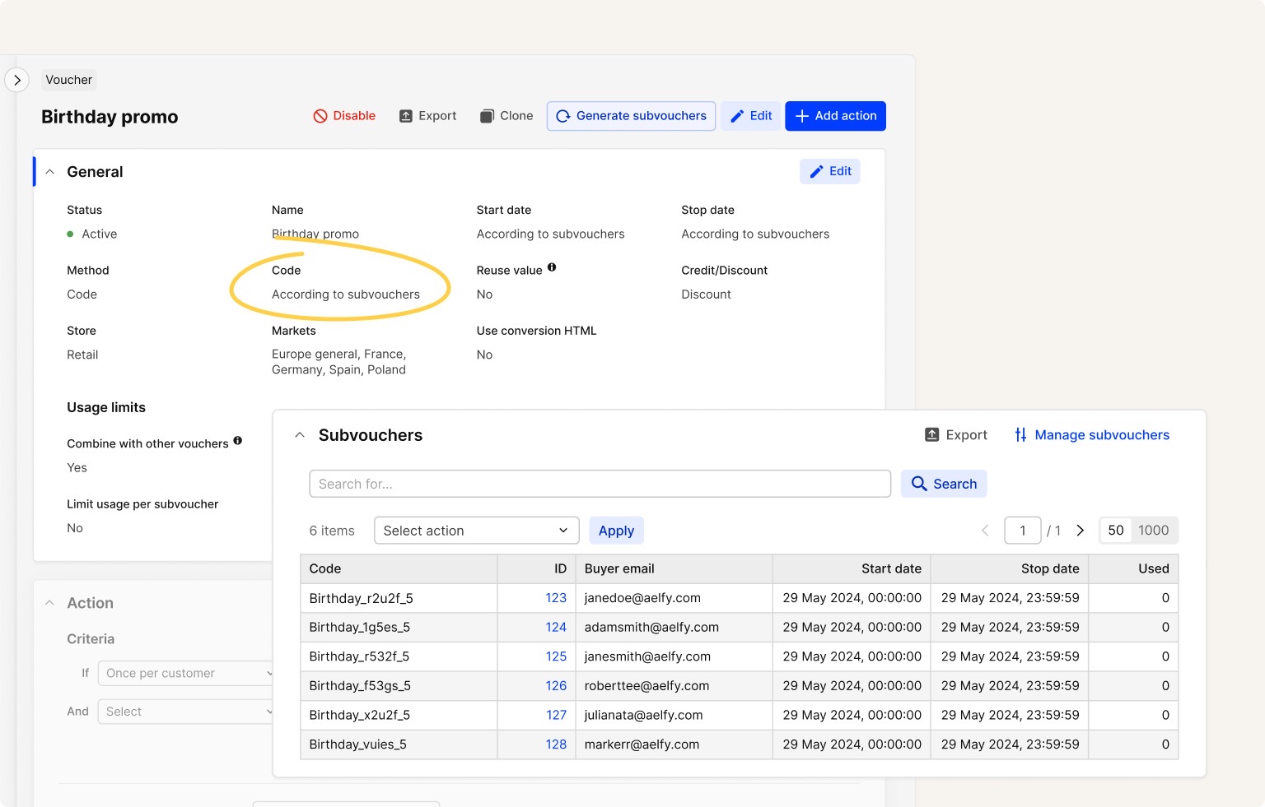Click the Search for subvouchers field
Screen dimensions: 1265x807
point(600,484)
